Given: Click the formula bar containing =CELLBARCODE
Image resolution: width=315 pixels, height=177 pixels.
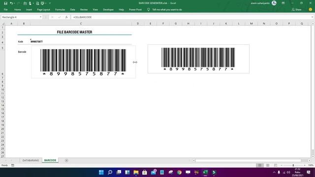Looking at the screenshot, I should pyautogui.click(x=191, y=17).
